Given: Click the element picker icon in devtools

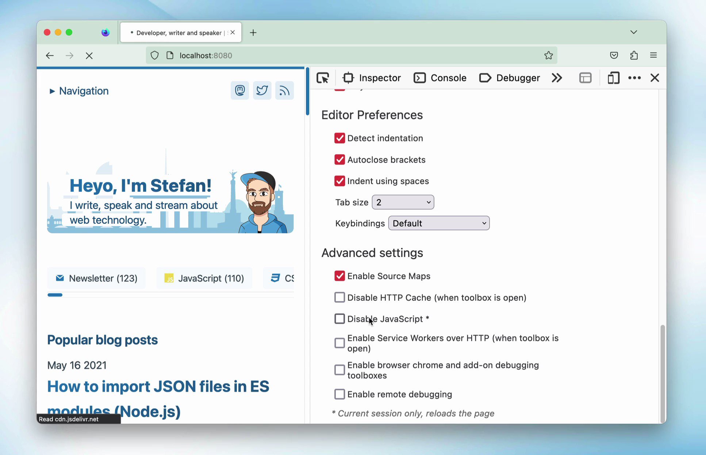Looking at the screenshot, I should pos(323,78).
